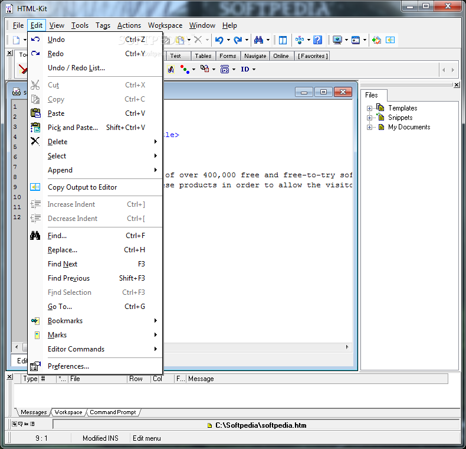Expand the Templates tree node

pyautogui.click(x=369, y=108)
